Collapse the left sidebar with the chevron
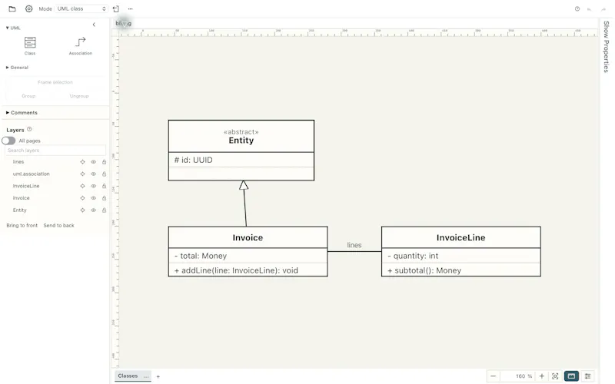The height and width of the screenshot is (384, 615). 94,25
